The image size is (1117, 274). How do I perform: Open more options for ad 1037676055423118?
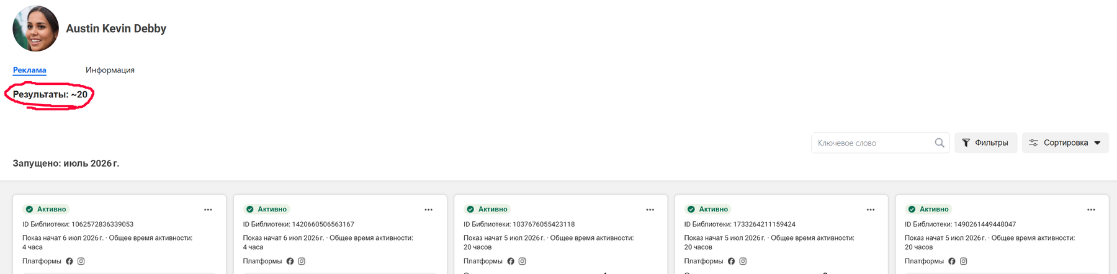coord(650,210)
